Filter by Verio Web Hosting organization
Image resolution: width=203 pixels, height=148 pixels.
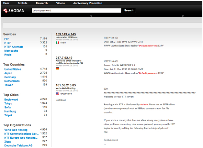(16, 130)
